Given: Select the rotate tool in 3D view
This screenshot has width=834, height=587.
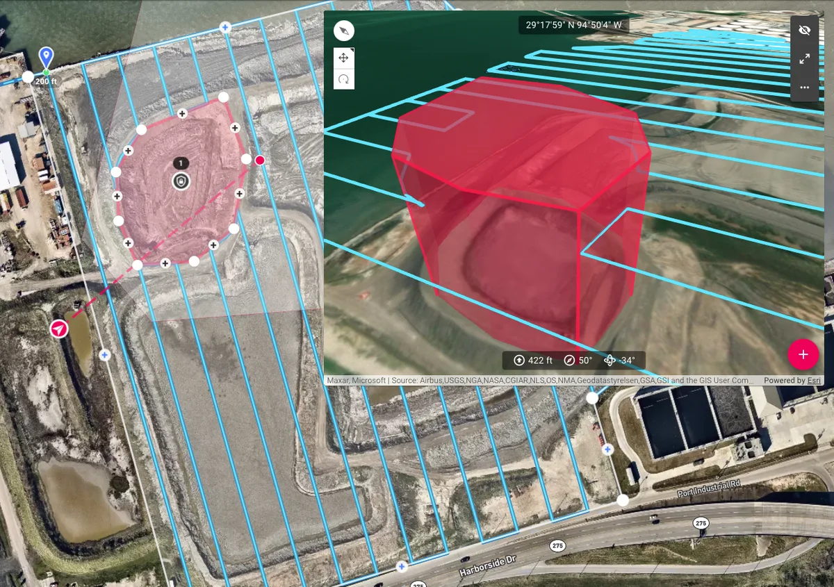Looking at the screenshot, I should pos(344,79).
